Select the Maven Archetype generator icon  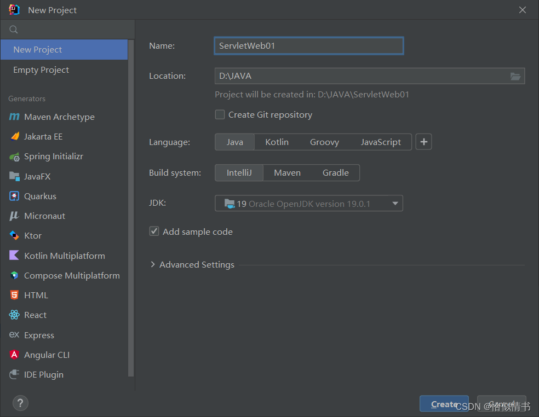14,117
